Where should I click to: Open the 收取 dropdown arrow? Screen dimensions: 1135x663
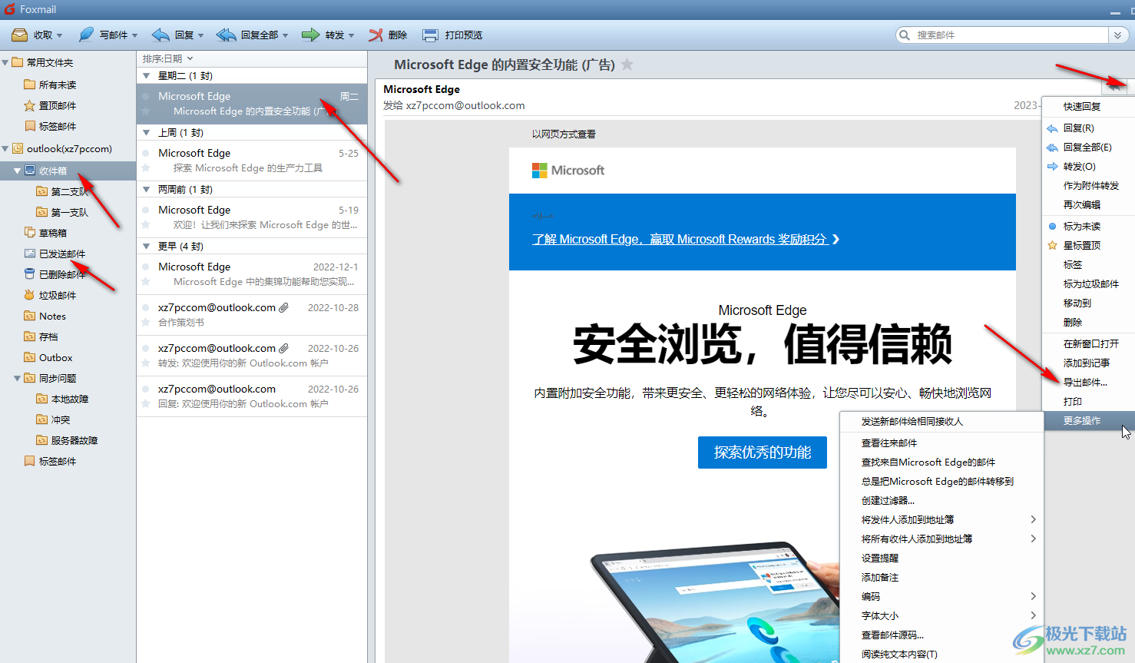pos(59,35)
